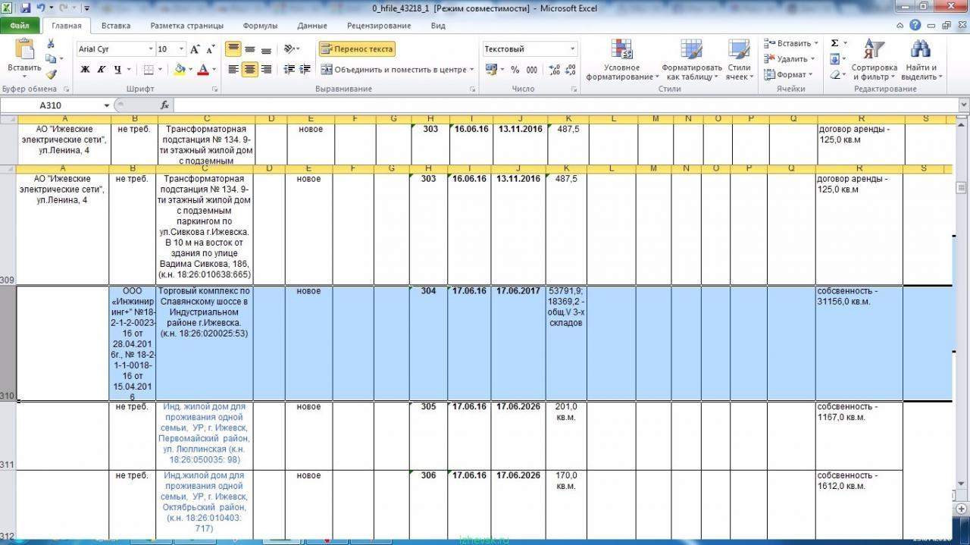Toggle middle vertical alignment

(250, 49)
